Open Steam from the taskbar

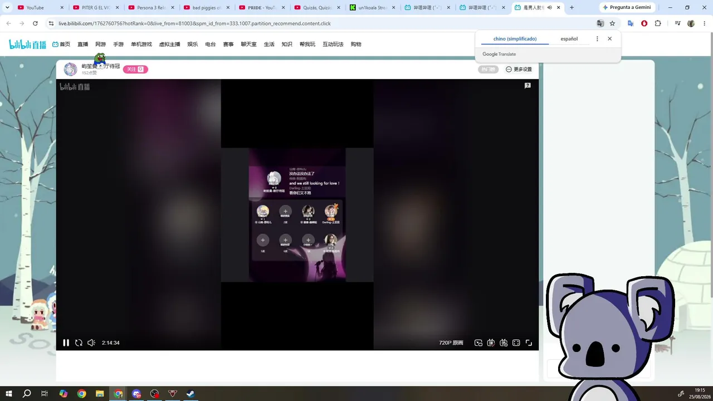[x=191, y=394]
